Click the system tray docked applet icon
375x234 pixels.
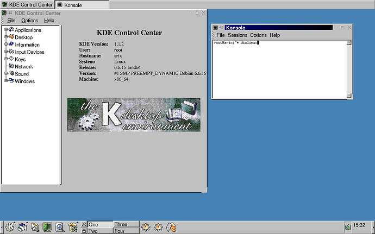[348, 226]
